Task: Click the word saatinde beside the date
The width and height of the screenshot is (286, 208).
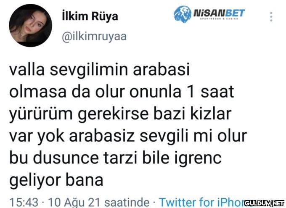Action: tap(127, 203)
